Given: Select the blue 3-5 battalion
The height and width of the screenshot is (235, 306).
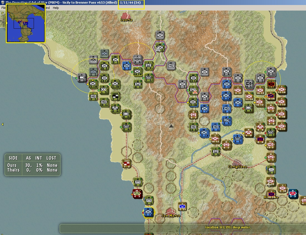Looking at the screenshot, I should 127,66.
